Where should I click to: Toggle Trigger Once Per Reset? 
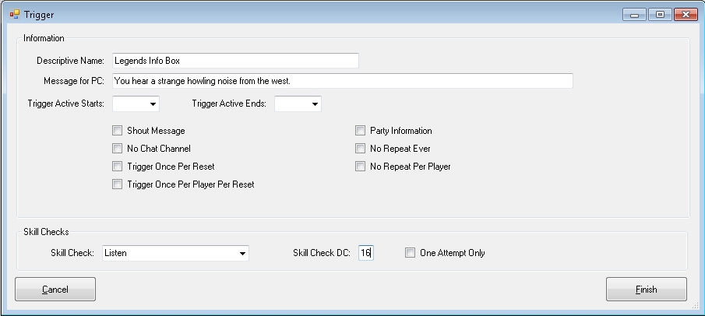coord(118,167)
